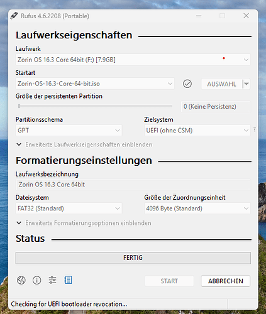Click the ISO checksum checkmark icon
Screen dimensions: 266x314
click(x=187, y=84)
